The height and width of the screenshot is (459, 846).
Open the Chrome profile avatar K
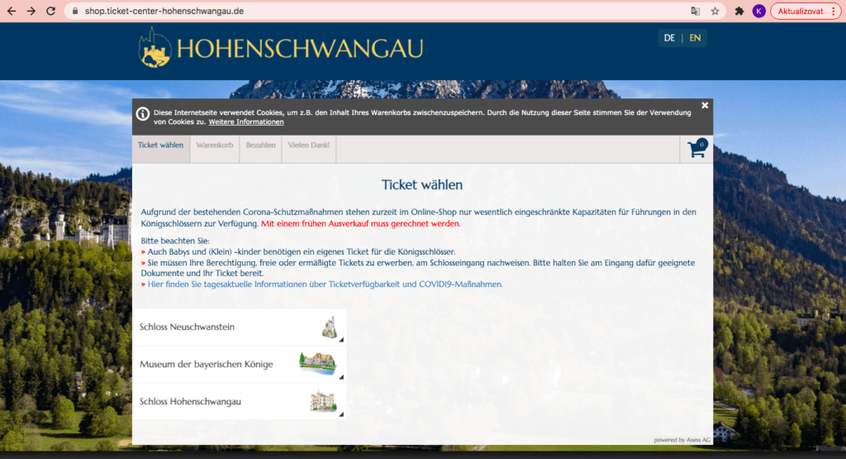click(x=758, y=12)
